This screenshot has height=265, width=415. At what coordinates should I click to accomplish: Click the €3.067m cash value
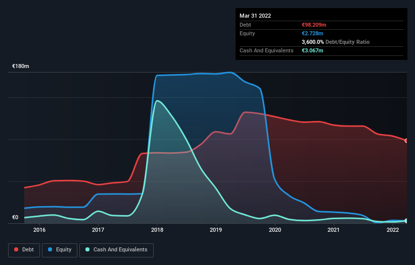point(312,50)
